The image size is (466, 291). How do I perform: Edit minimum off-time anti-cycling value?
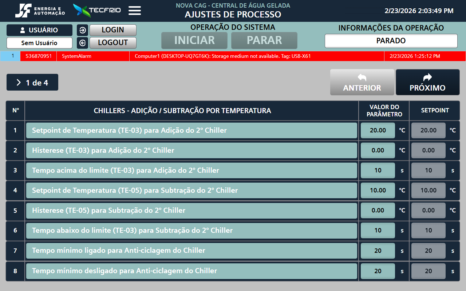pos(378,271)
